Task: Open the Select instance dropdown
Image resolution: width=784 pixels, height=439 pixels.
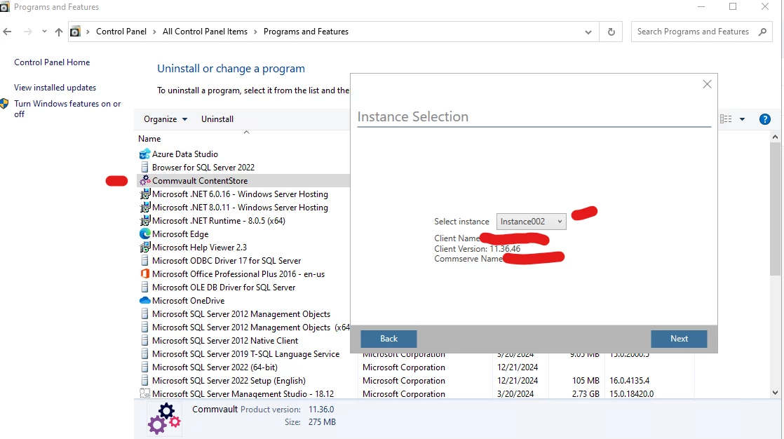Action: click(x=531, y=222)
